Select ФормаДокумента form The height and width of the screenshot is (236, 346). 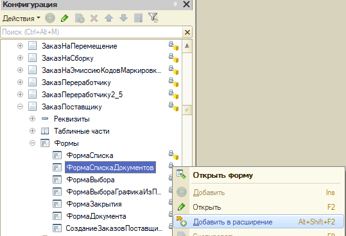(96, 216)
